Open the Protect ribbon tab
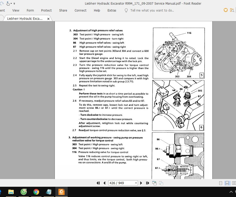The height and width of the screenshot is (197, 236). point(46,10)
